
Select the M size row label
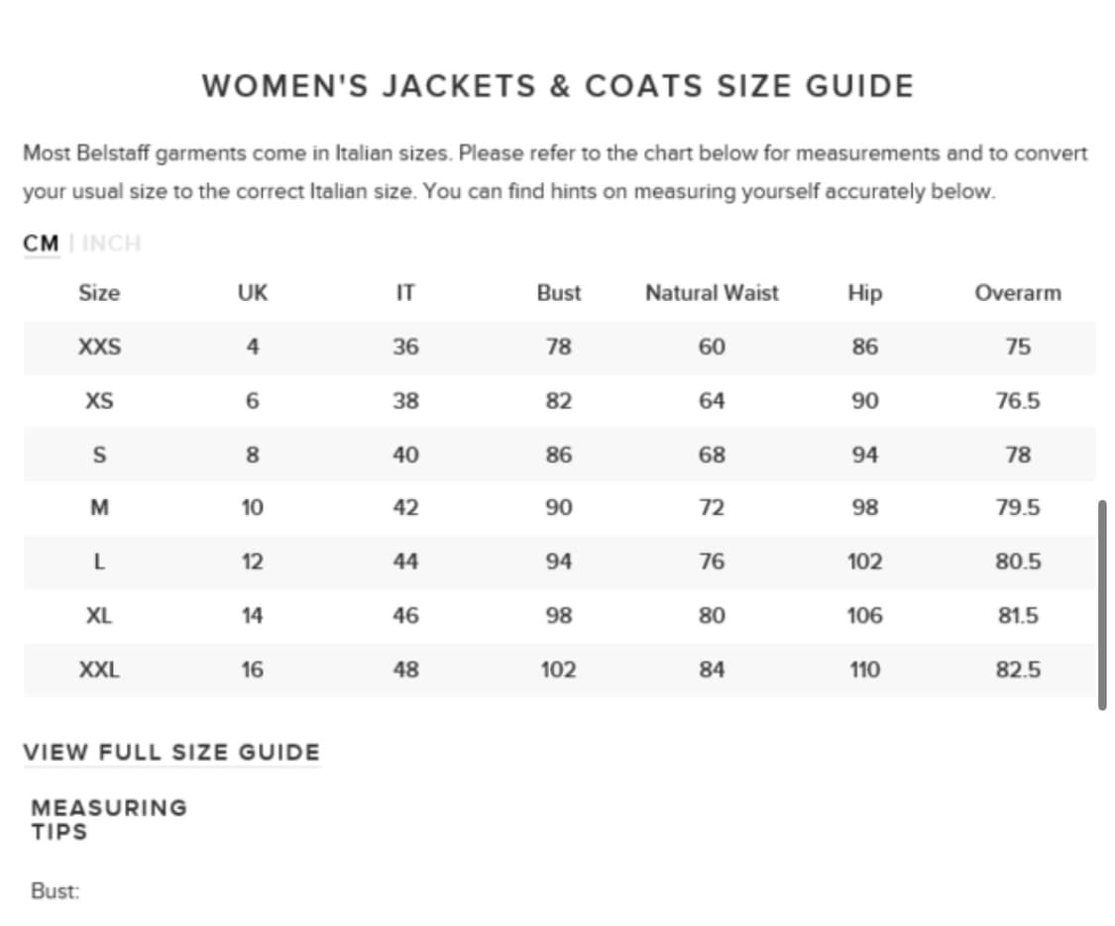(99, 508)
